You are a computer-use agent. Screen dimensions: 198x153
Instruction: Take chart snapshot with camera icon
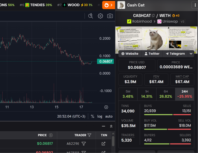click(x=110, y=16)
